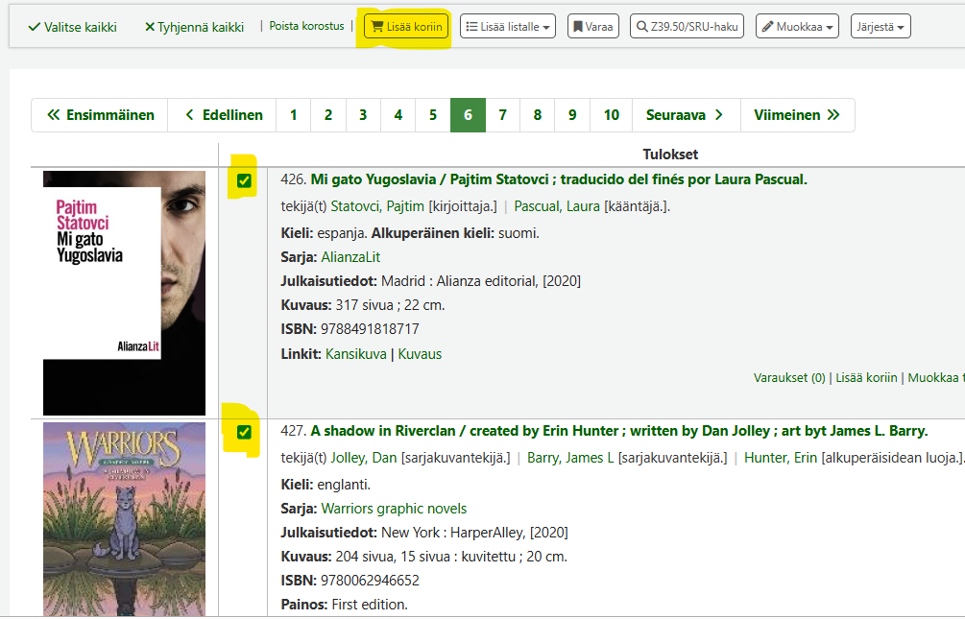
Task: Open the Warriors graphic novels series link
Action: tap(394, 509)
